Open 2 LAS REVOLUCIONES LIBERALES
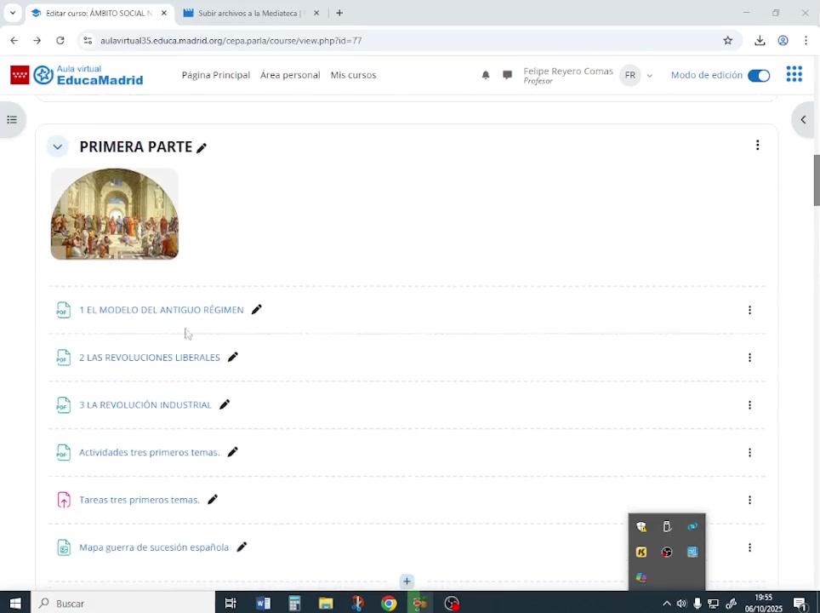 (150, 358)
